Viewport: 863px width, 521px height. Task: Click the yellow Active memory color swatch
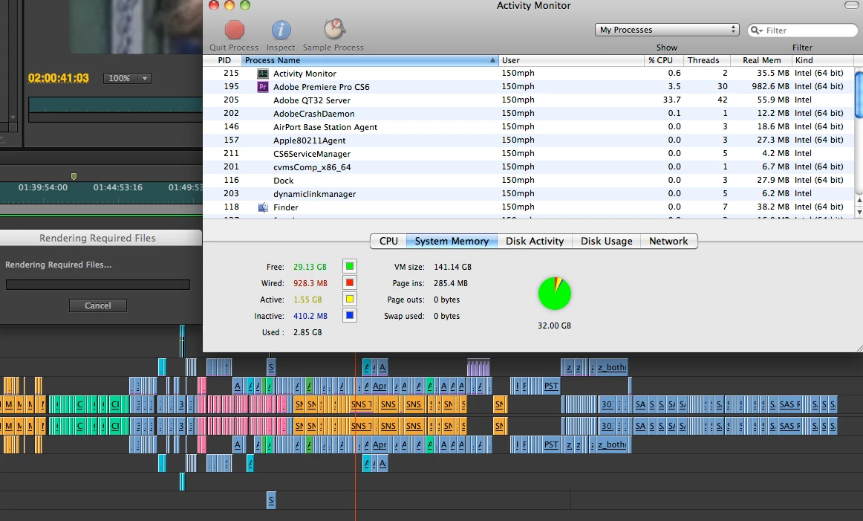pos(350,299)
